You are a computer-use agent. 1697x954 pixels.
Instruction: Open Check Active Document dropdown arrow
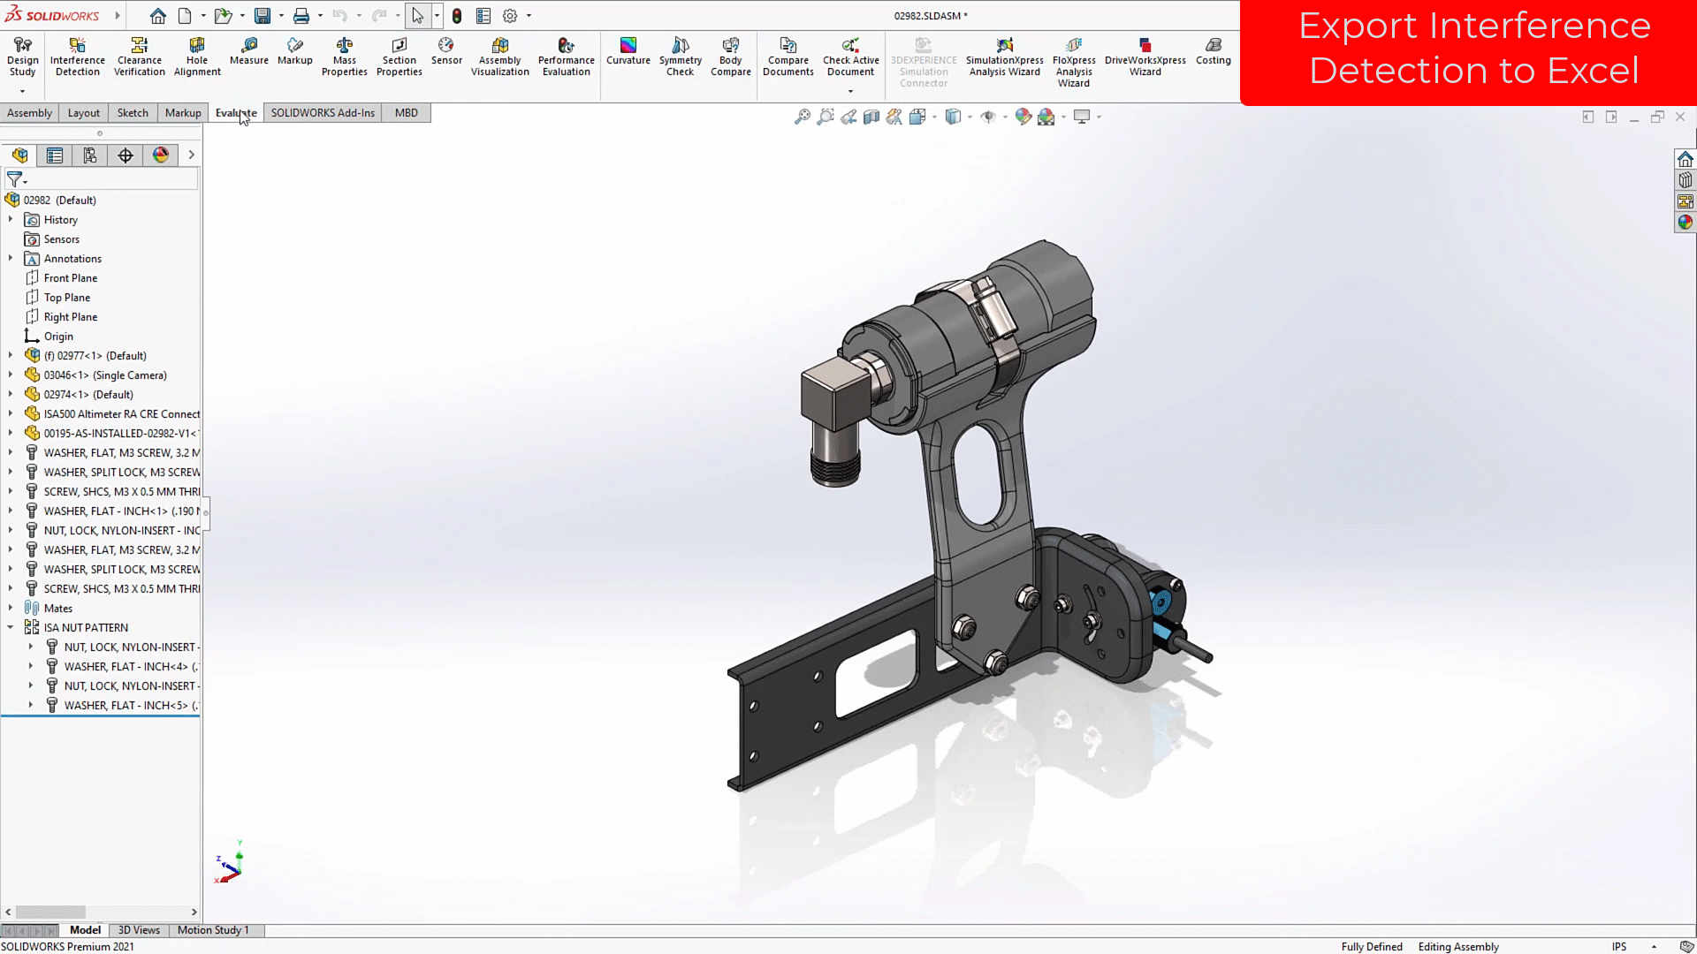click(850, 91)
